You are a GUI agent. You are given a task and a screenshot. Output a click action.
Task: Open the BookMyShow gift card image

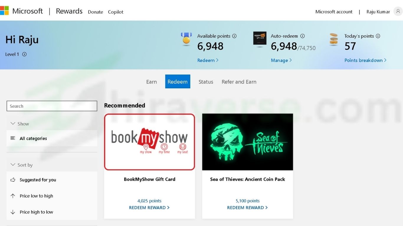[150, 142]
